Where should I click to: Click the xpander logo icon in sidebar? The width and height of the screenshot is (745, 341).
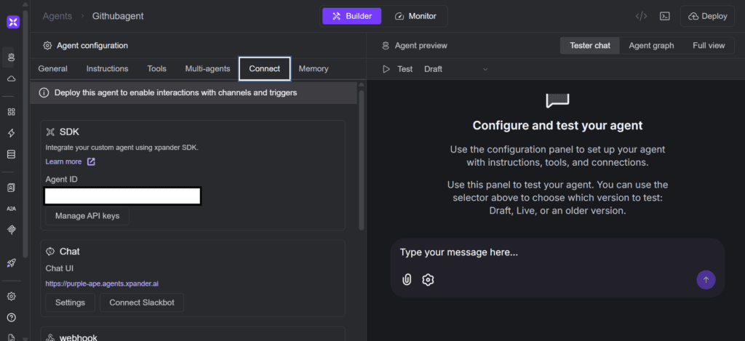(x=13, y=22)
